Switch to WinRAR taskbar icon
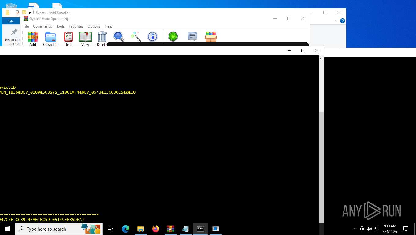The width and height of the screenshot is (416, 235). 171,229
